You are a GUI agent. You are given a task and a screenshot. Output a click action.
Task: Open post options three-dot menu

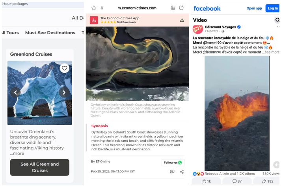pyautogui.click(x=278, y=27)
